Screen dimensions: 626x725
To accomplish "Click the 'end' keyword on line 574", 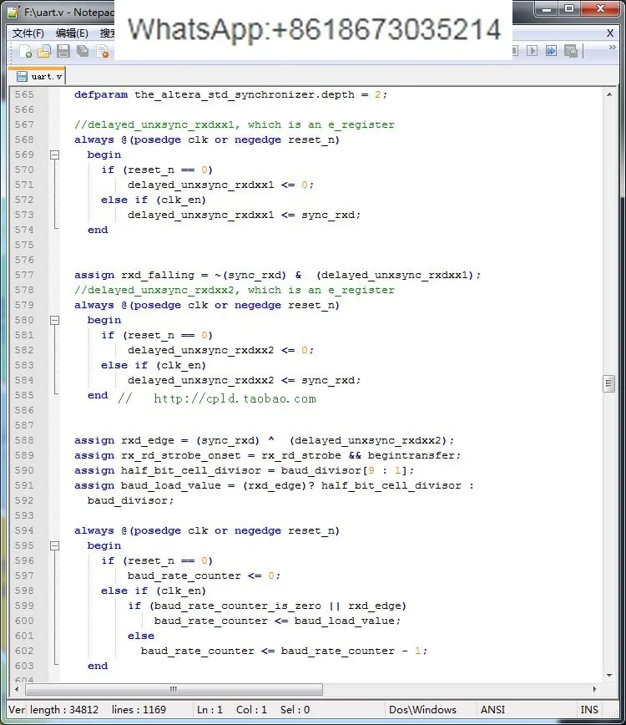I will [x=98, y=231].
